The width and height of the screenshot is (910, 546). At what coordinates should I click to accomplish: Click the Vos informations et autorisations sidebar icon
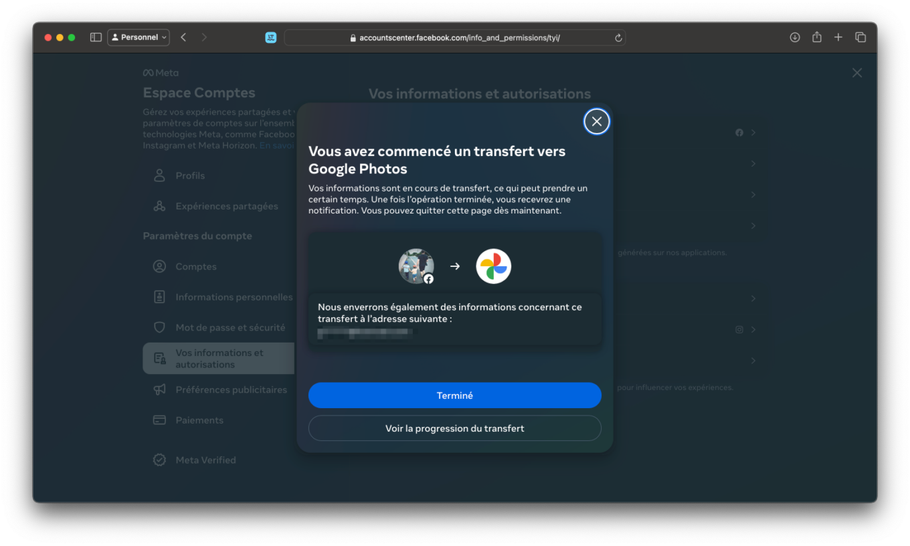[x=159, y=359]
